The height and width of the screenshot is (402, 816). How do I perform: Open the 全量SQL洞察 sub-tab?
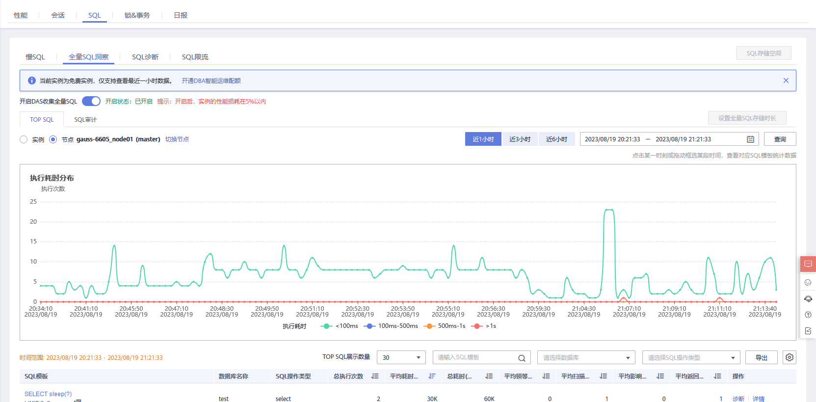coord(89,57)
